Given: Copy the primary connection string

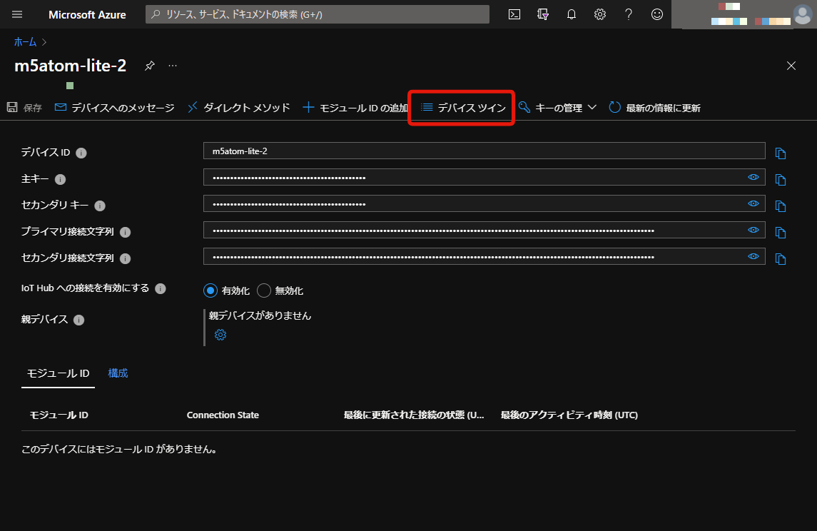Looking at the screenshot, I should click(780, 233).
